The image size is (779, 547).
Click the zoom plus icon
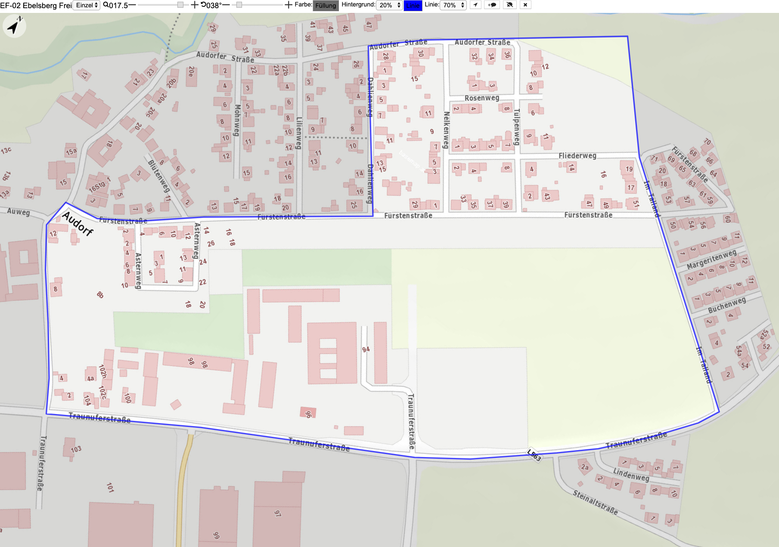pyautogui.click(x=195, y=5)
